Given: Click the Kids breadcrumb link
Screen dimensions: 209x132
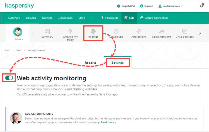Looking at the screenshot, I should 7,51.
